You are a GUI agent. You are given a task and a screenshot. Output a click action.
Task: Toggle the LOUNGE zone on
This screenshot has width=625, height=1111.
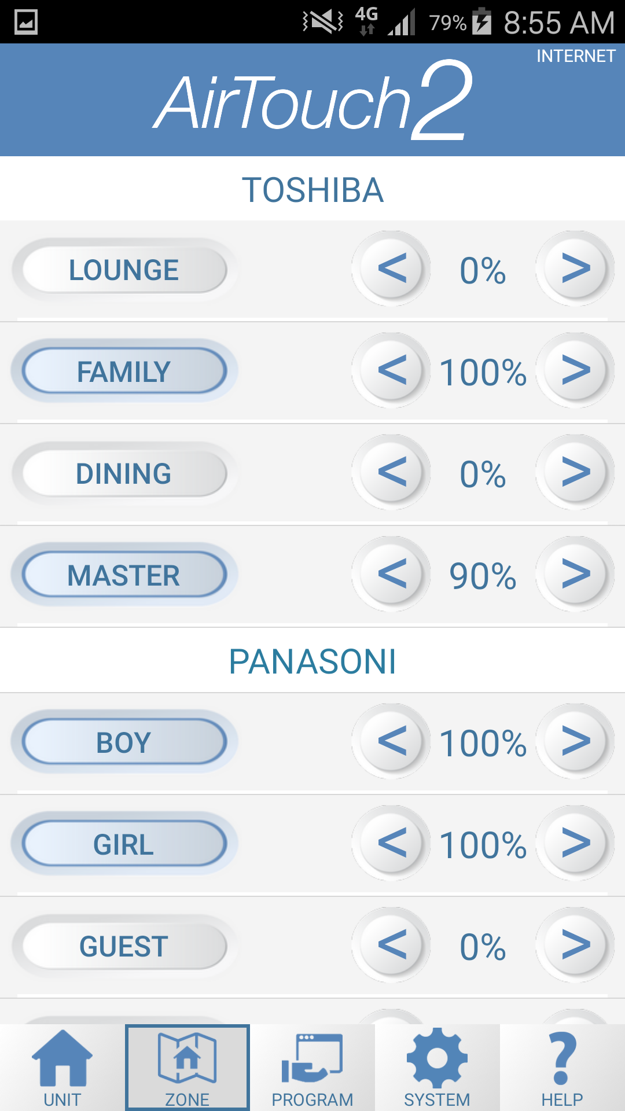[124, 270]
